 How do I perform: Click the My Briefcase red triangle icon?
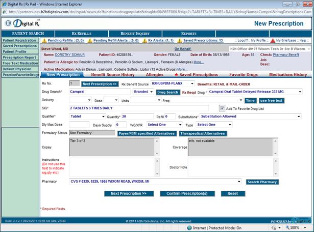[272, 40]
